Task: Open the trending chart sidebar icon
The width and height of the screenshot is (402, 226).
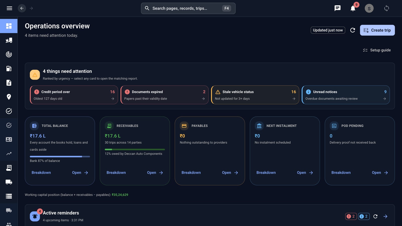Action: click(x=9, y=153)
